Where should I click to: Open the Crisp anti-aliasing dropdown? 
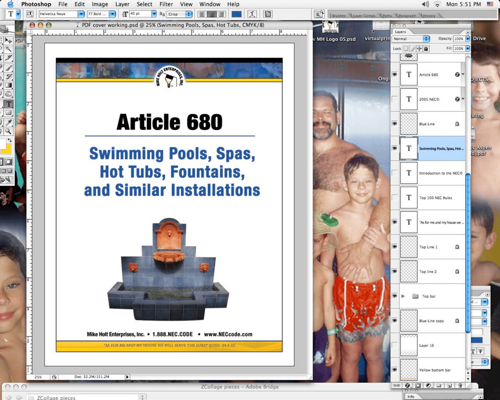click(x=189, y=14)
